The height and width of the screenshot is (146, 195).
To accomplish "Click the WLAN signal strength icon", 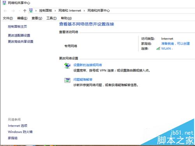I will coord(158,49).
